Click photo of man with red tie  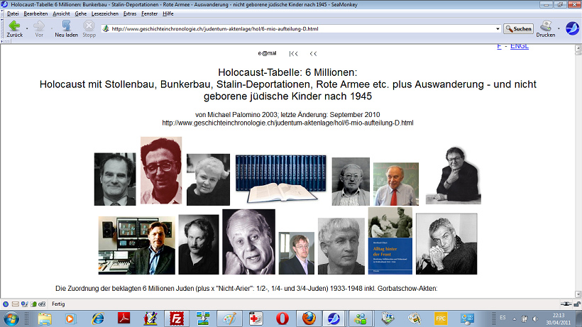tap(395, 184)
